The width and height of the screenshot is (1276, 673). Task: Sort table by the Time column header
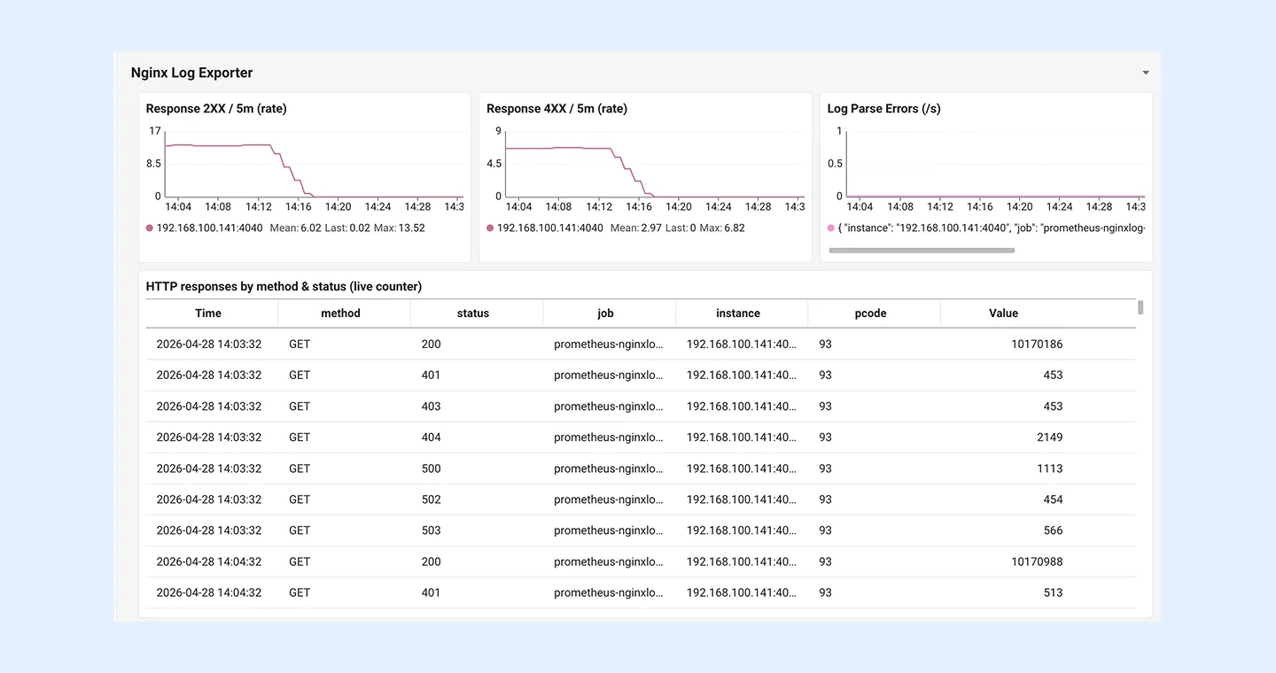tap(208, 313)
